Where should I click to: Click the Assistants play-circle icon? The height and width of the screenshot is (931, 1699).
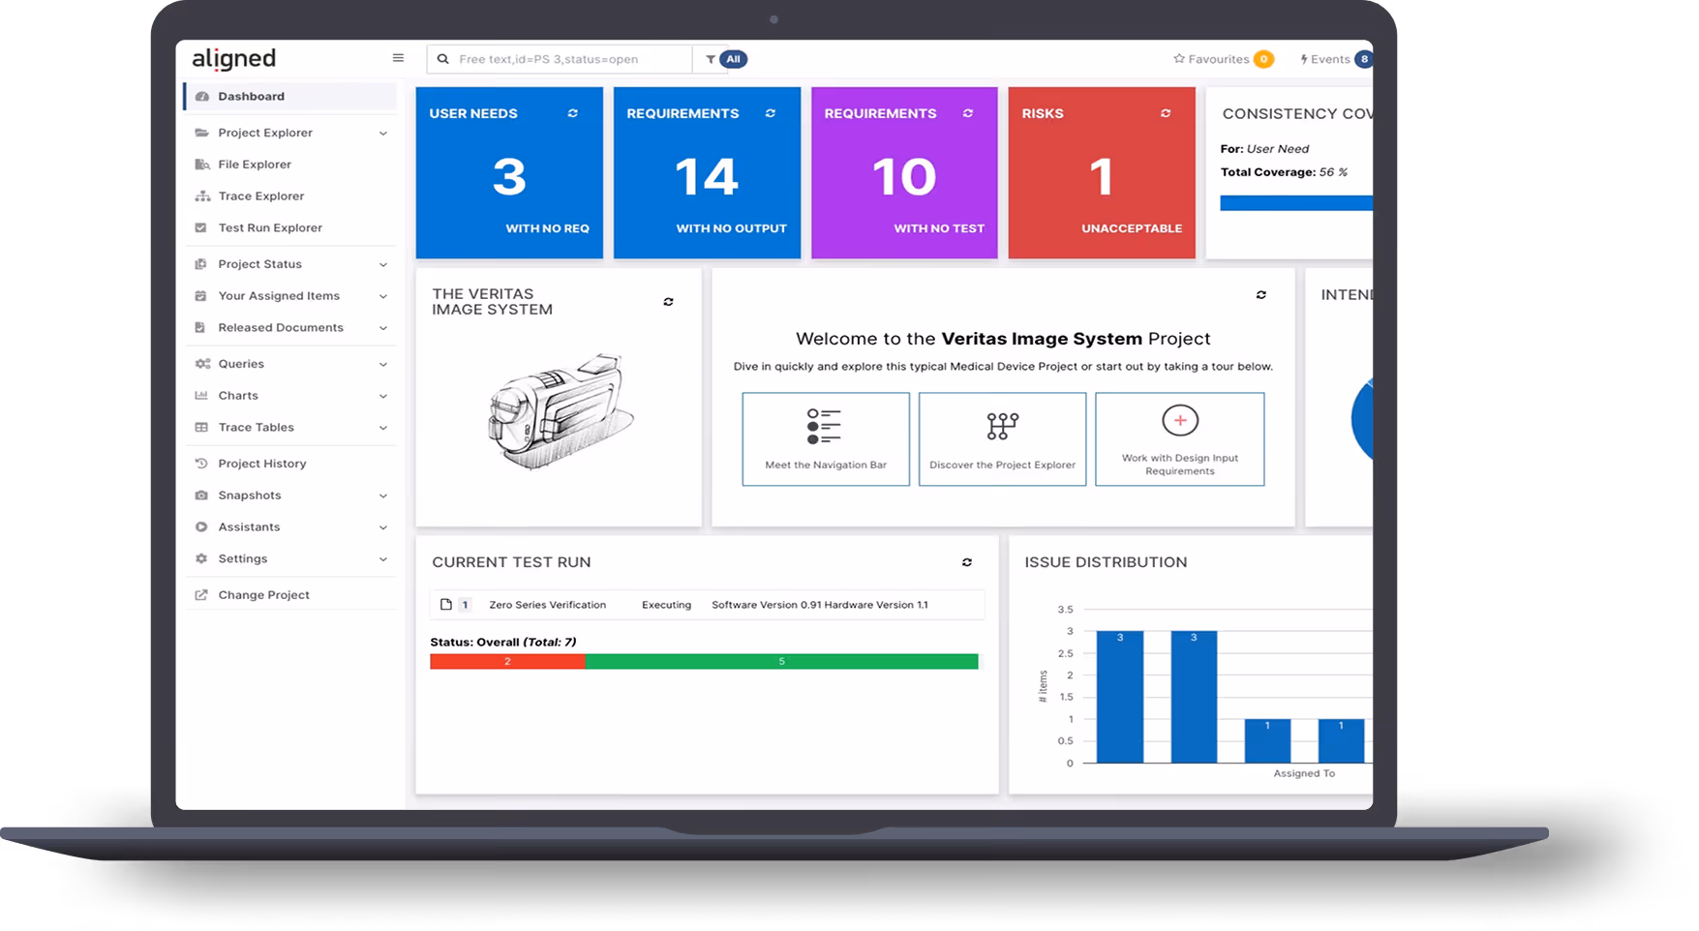(x=201, y=527)
